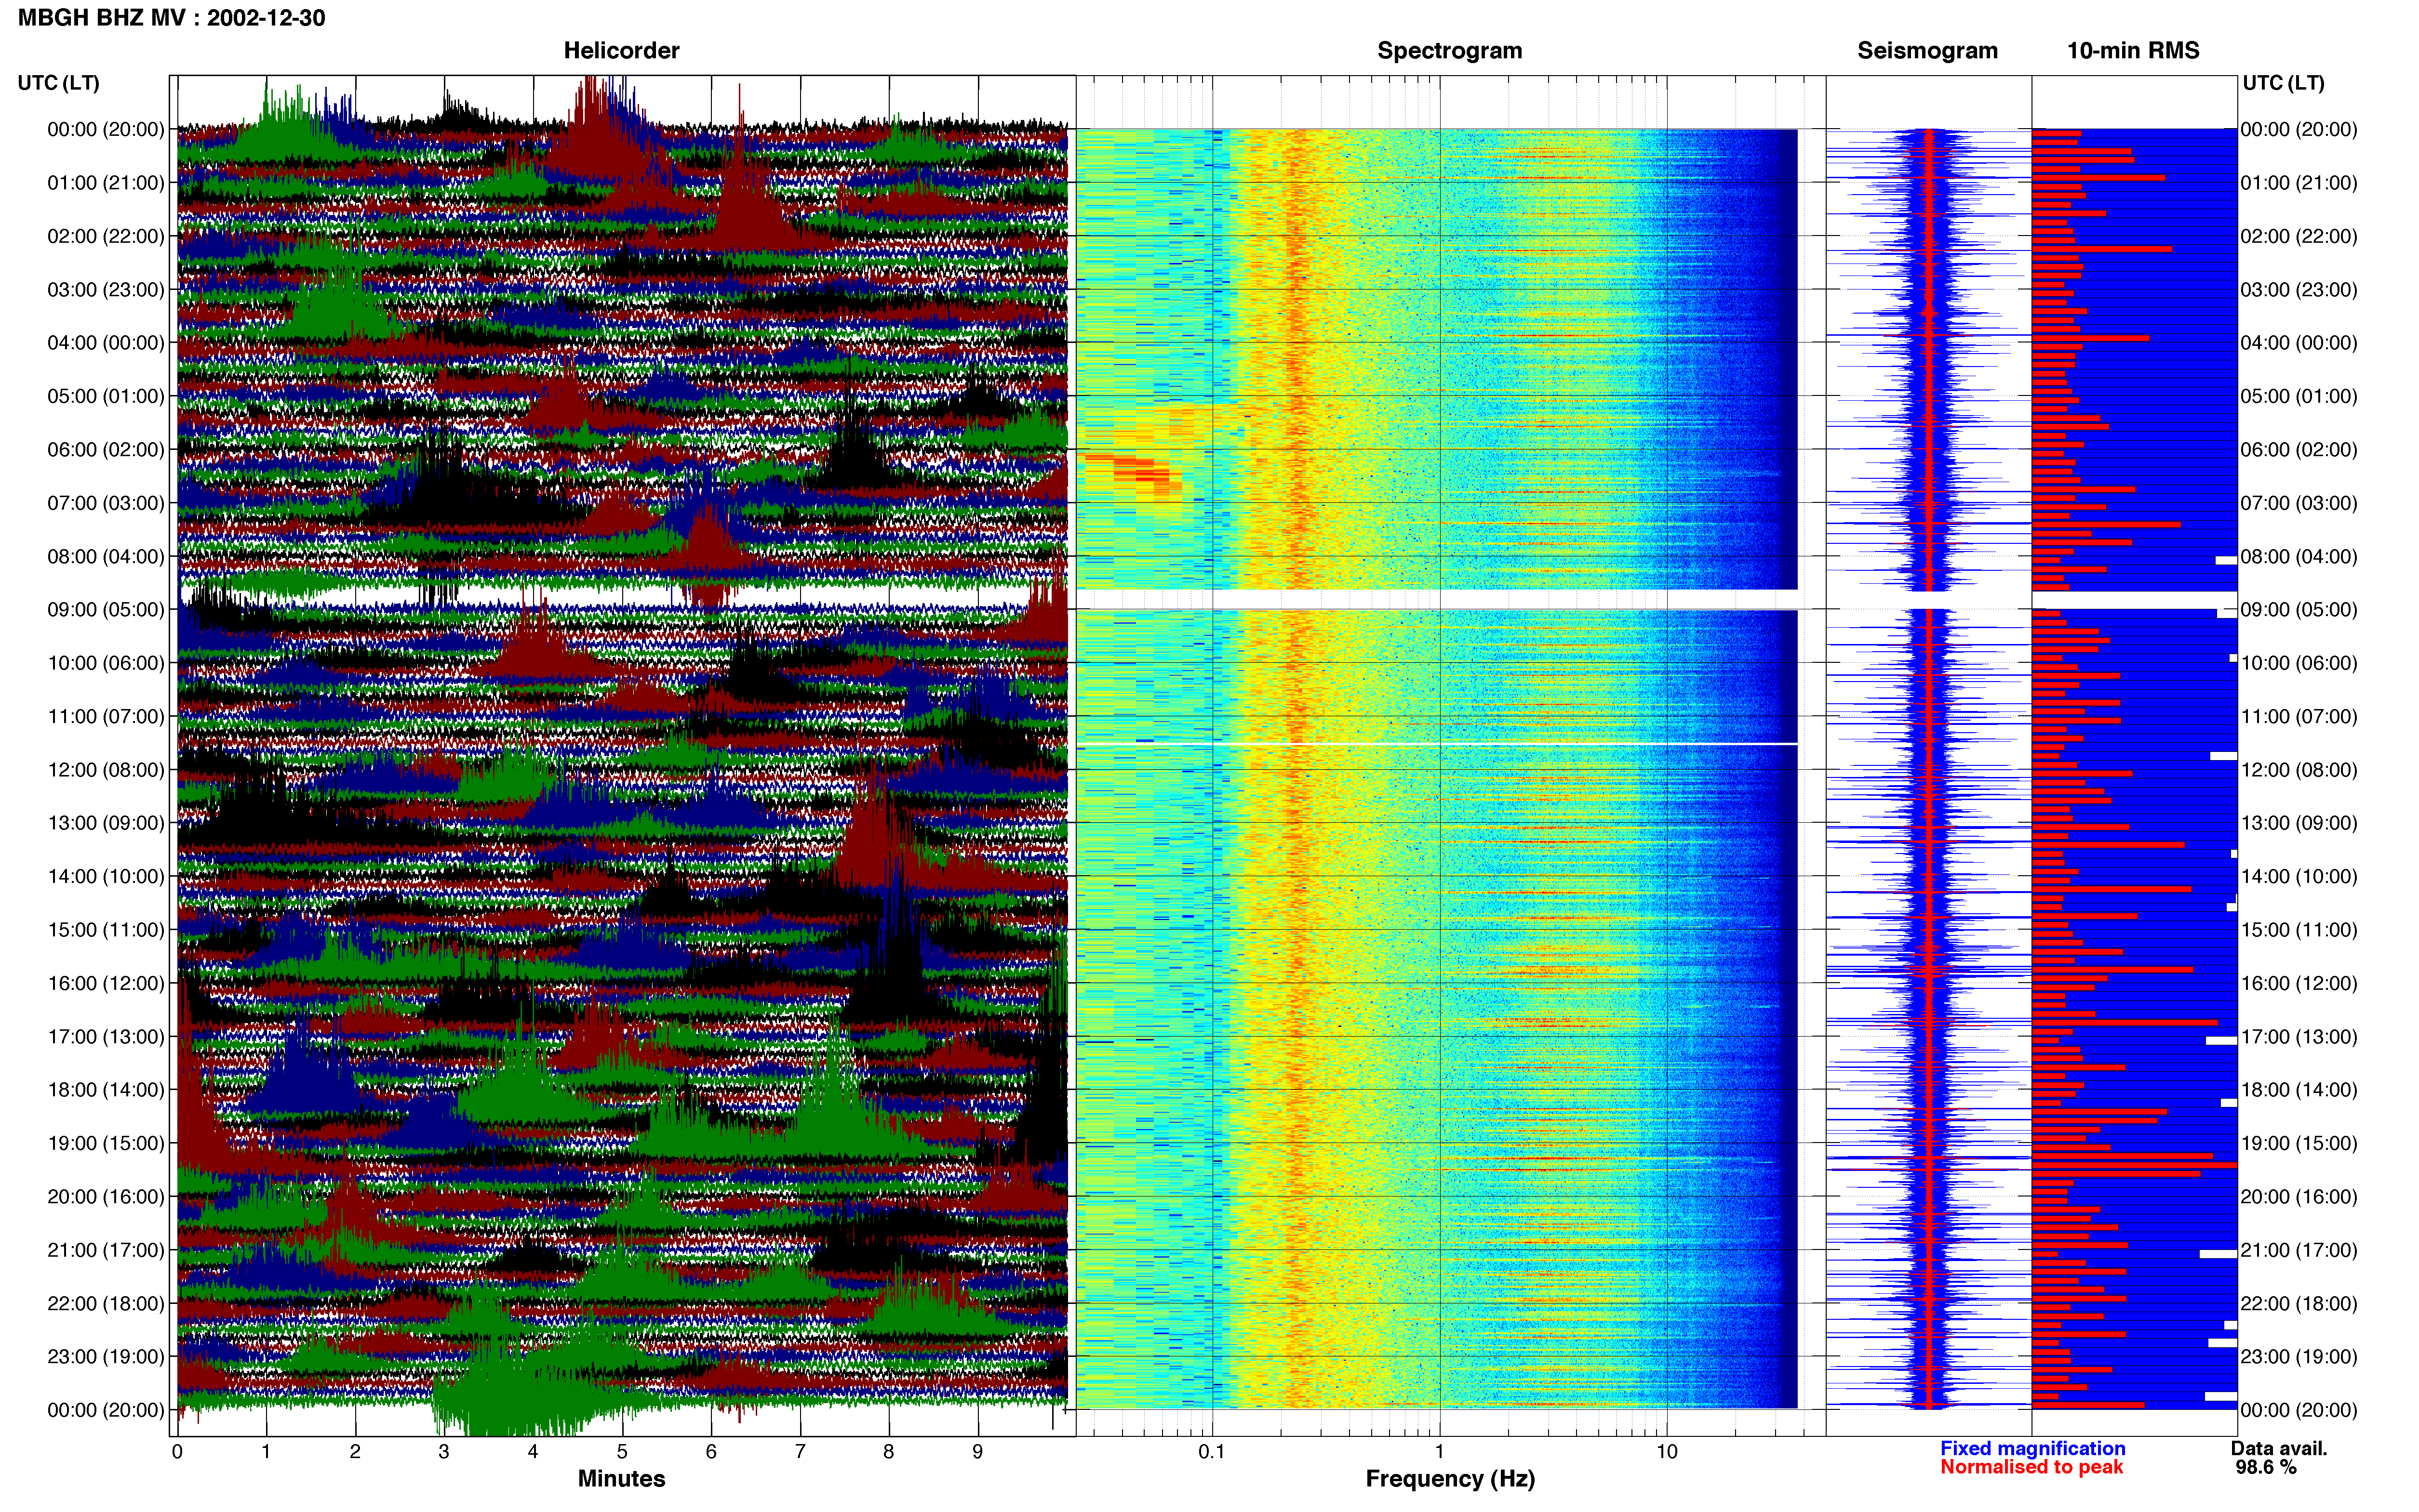Click the 'Frequency (Hz)' x-axis label
The image size is (2419, 1512).
1450,1478
